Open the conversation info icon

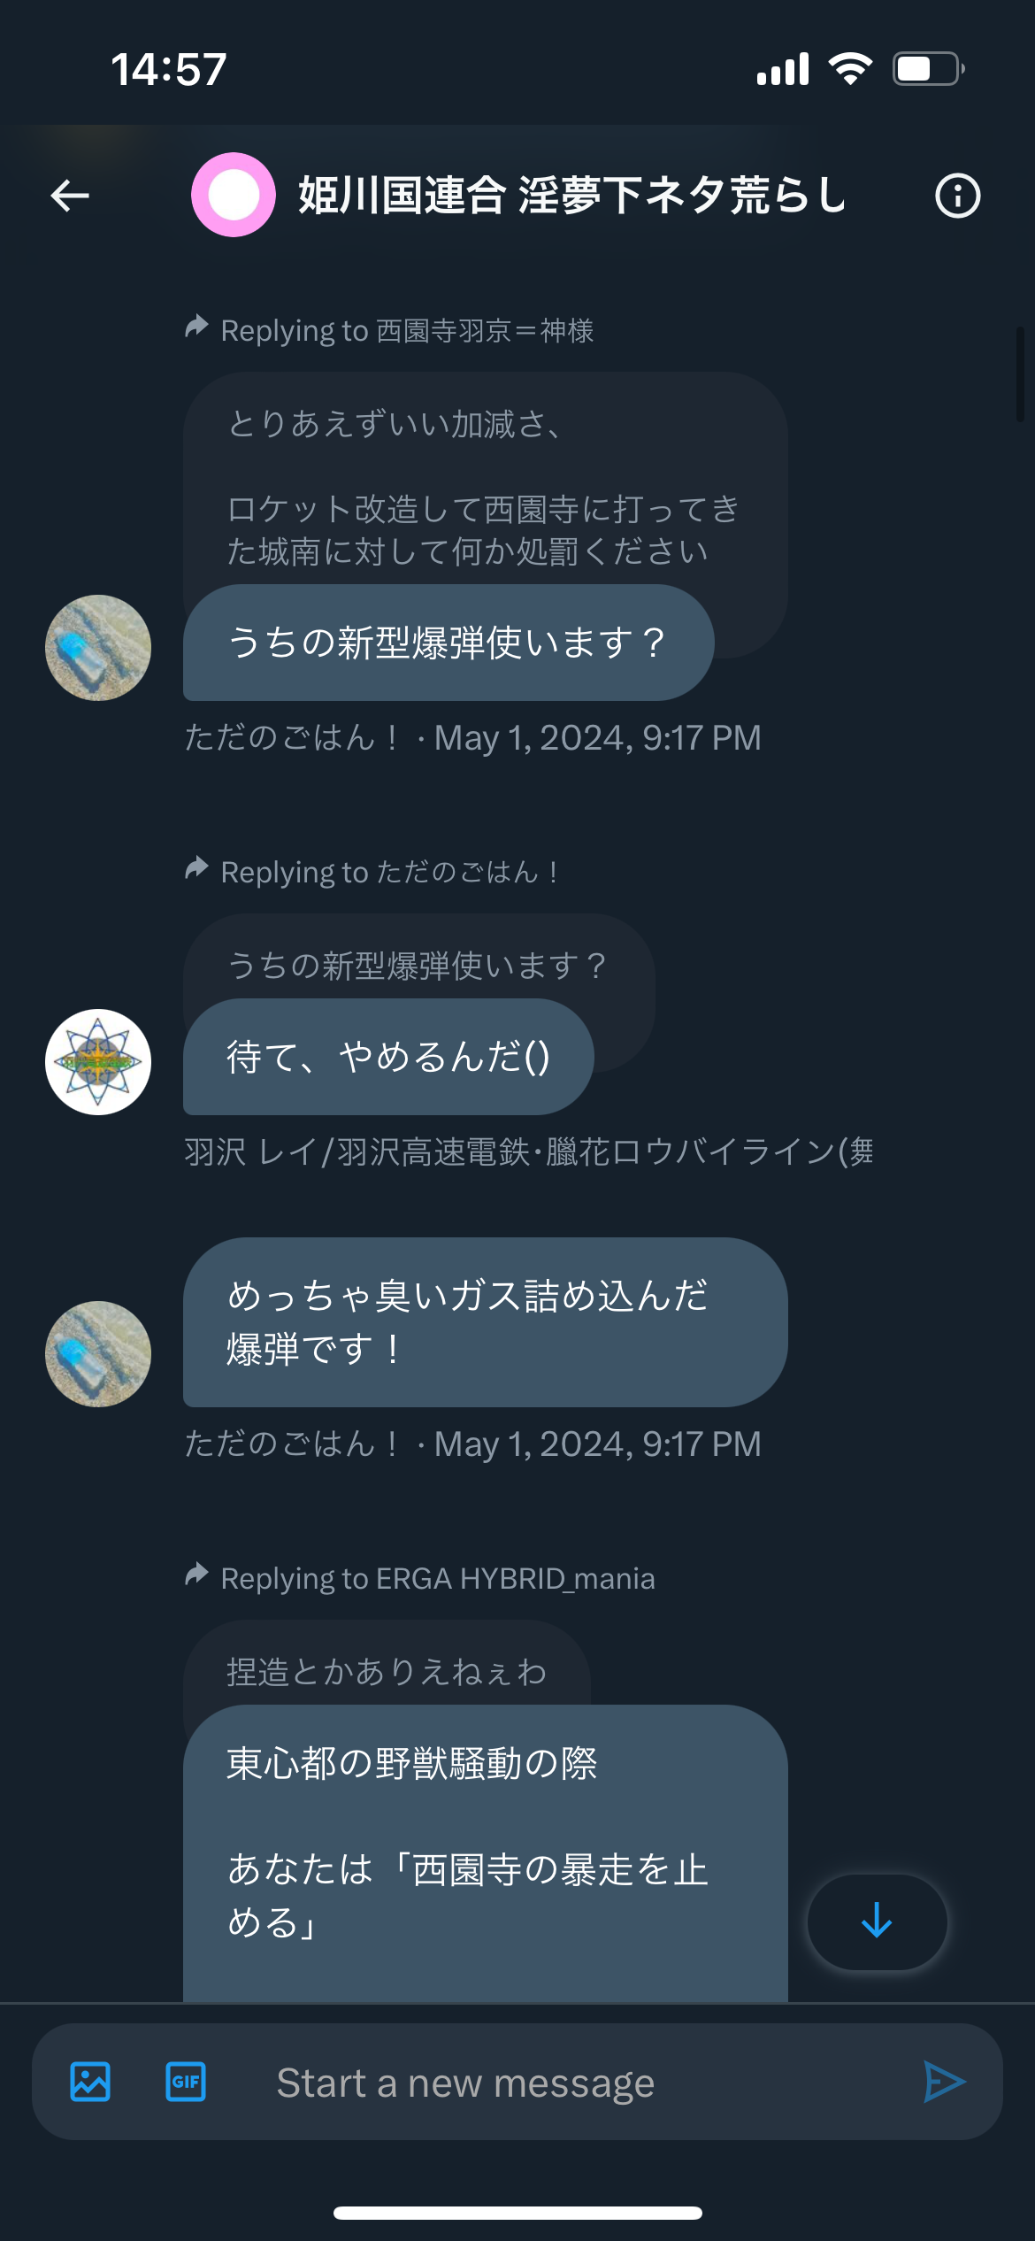pos(957,196)
